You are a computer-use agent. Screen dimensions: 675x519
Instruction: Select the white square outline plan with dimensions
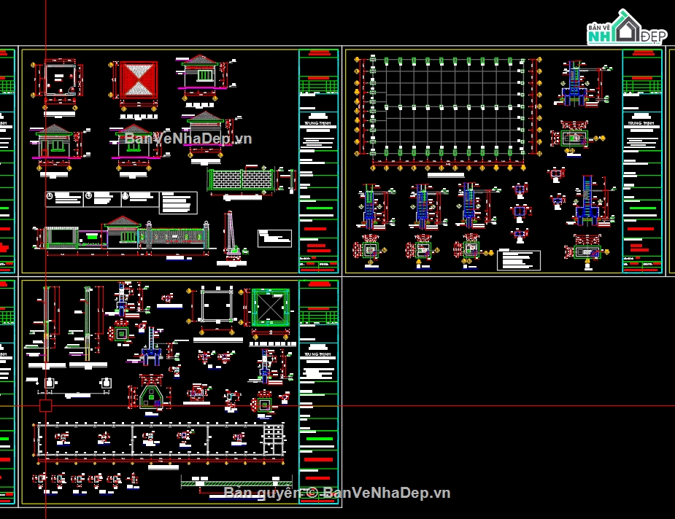217,308
